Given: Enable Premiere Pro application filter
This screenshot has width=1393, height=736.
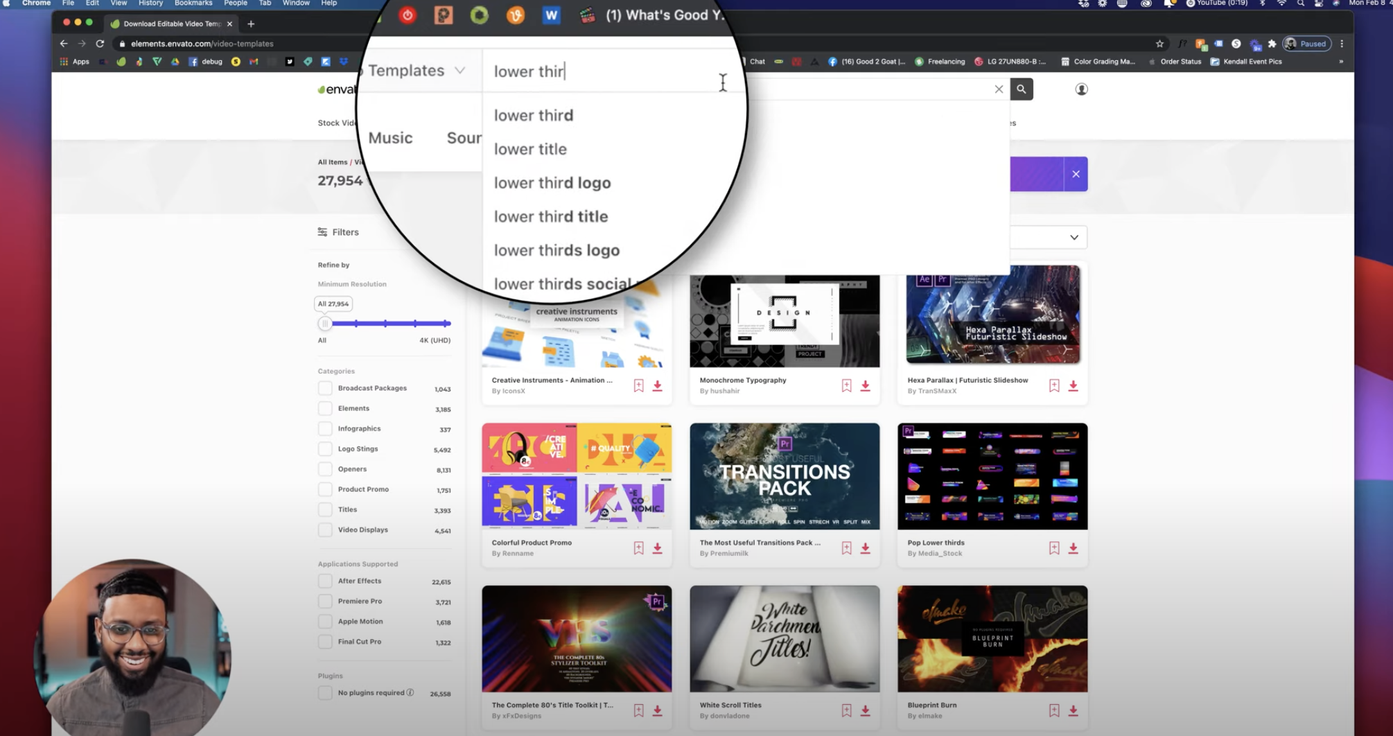Looking at the screenshot, I should click(325, 601).
